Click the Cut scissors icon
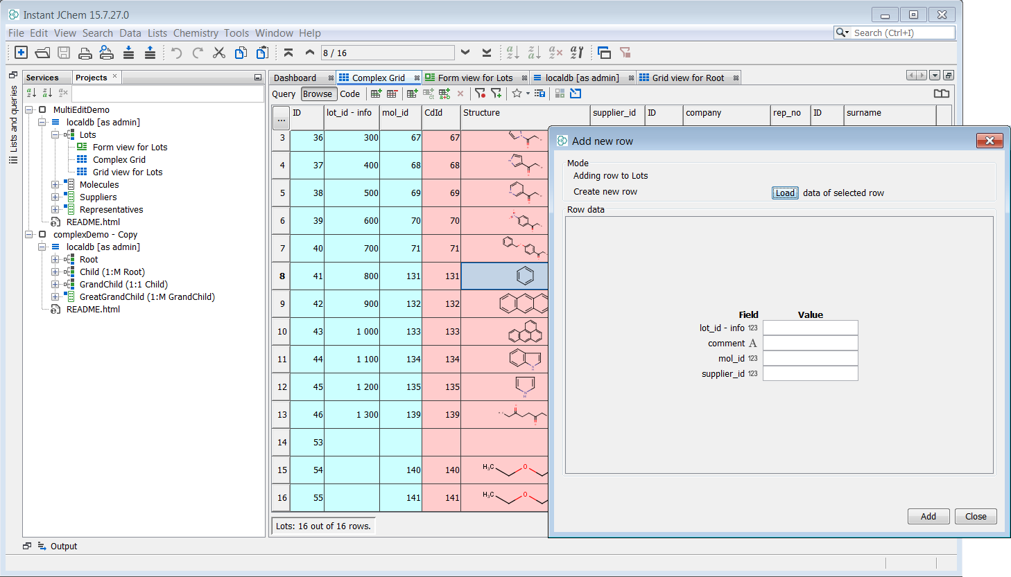This screenshot has width=1011, height=577. [x=219, y=53]
